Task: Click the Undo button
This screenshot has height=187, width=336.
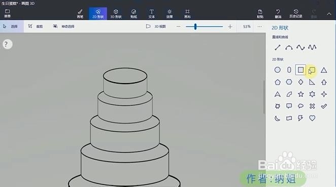Action: point(278,14)
